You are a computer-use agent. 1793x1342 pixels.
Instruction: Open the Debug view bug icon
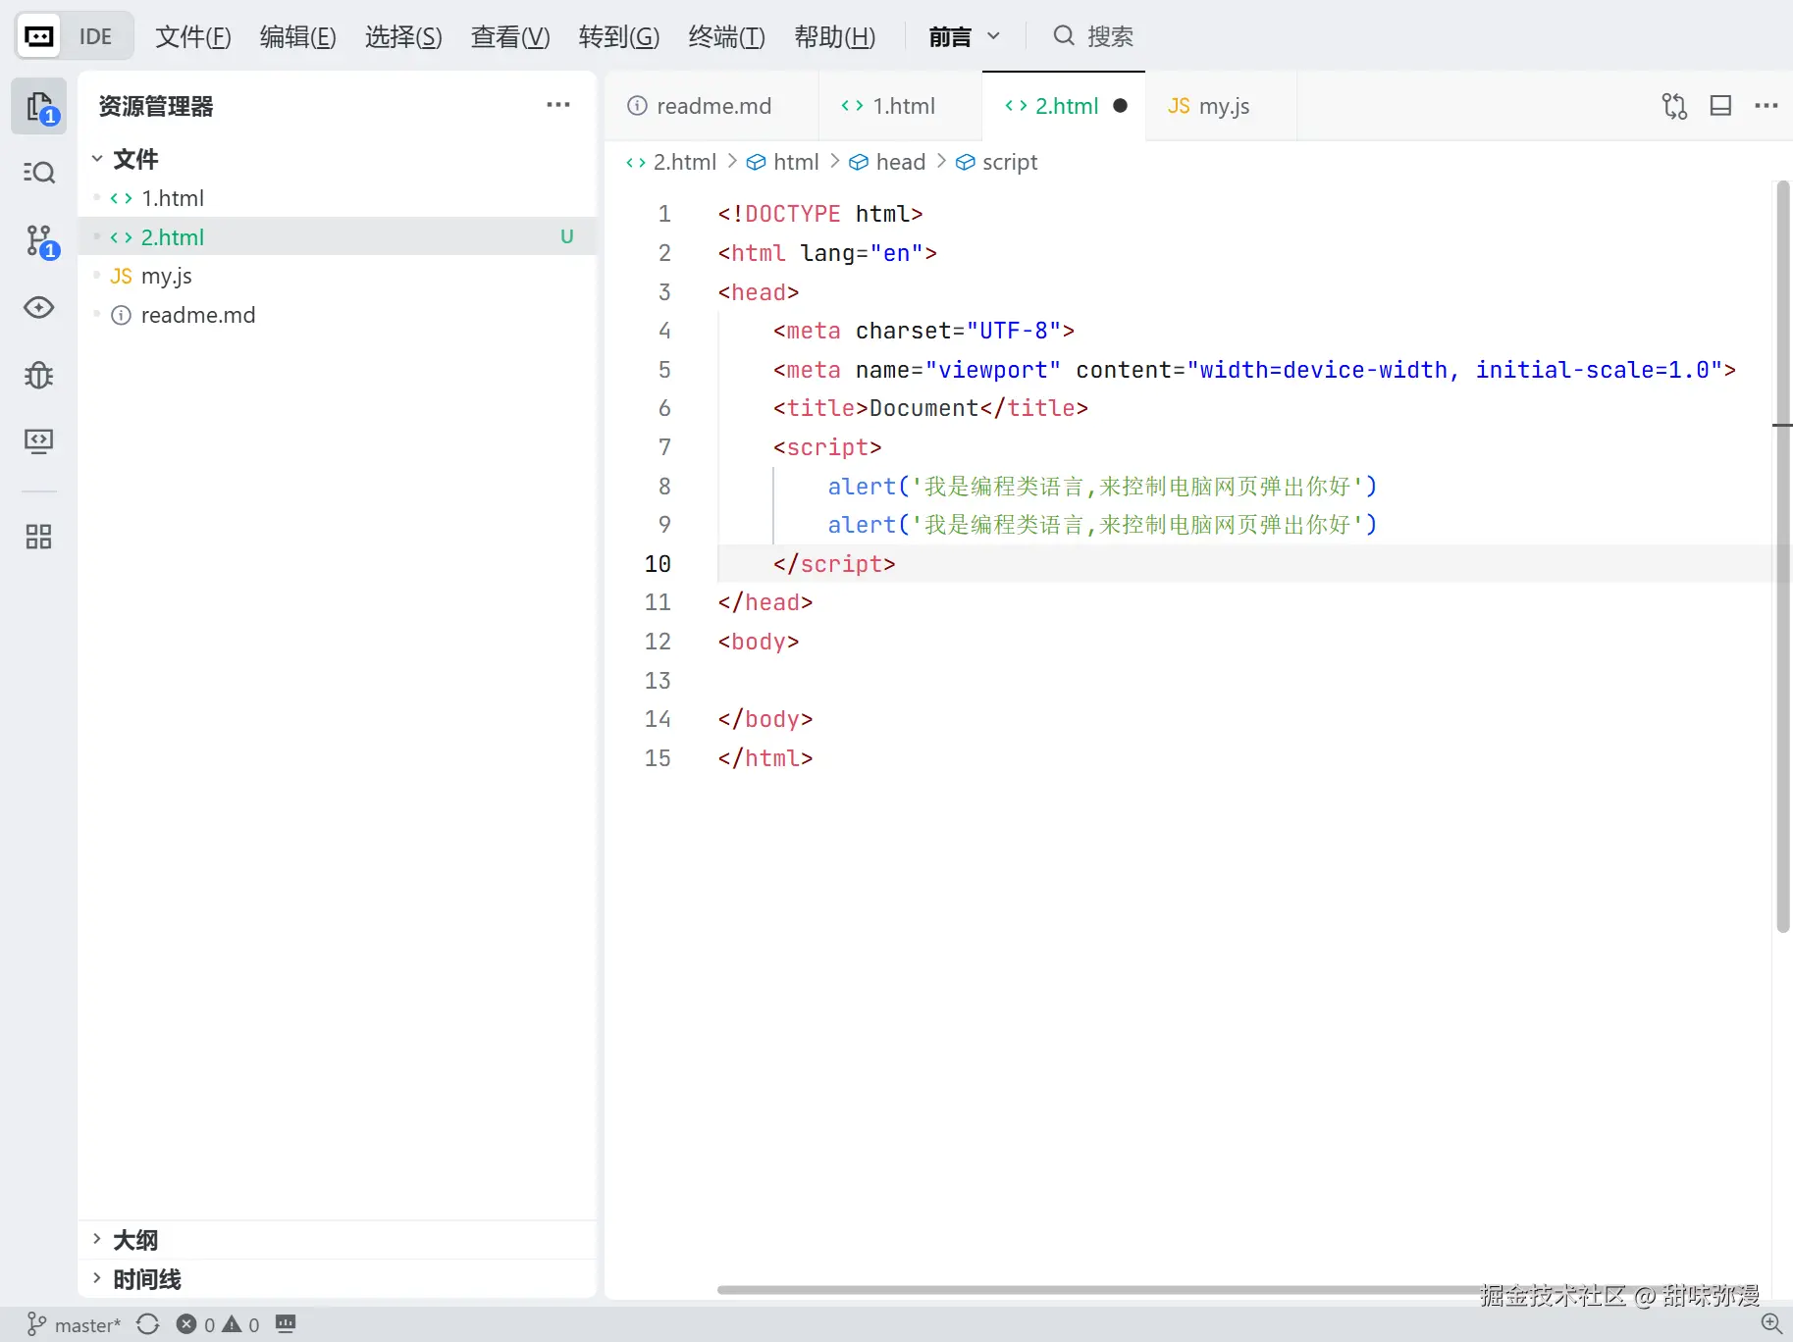pos(39,375)
